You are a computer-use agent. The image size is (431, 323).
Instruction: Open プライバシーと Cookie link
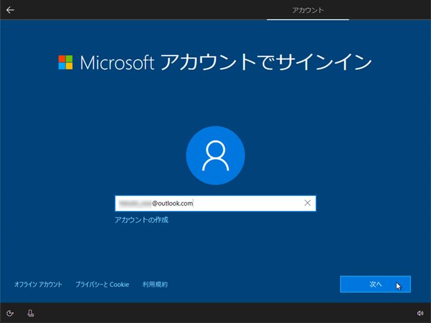pyautogui.click(x=102, y=284)
